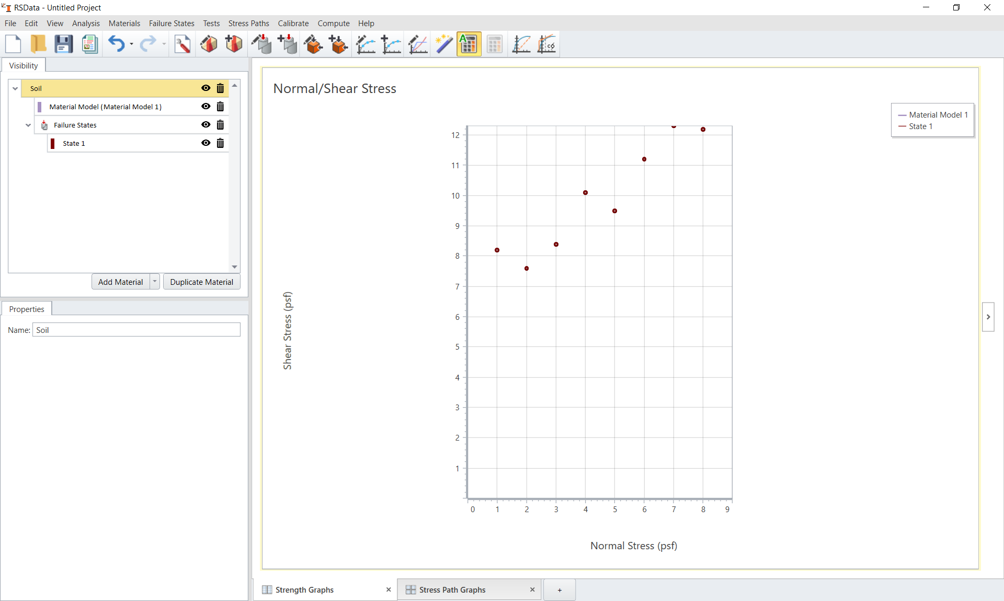Click the Add Triaxial Test icon
Viewport: 1004px width, 601px height.
pos(287,44)
